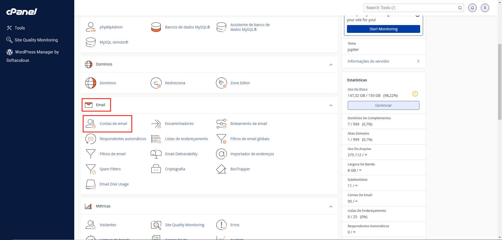
Task: Click the Contas De Email 95 count
Action: point(350,201)
